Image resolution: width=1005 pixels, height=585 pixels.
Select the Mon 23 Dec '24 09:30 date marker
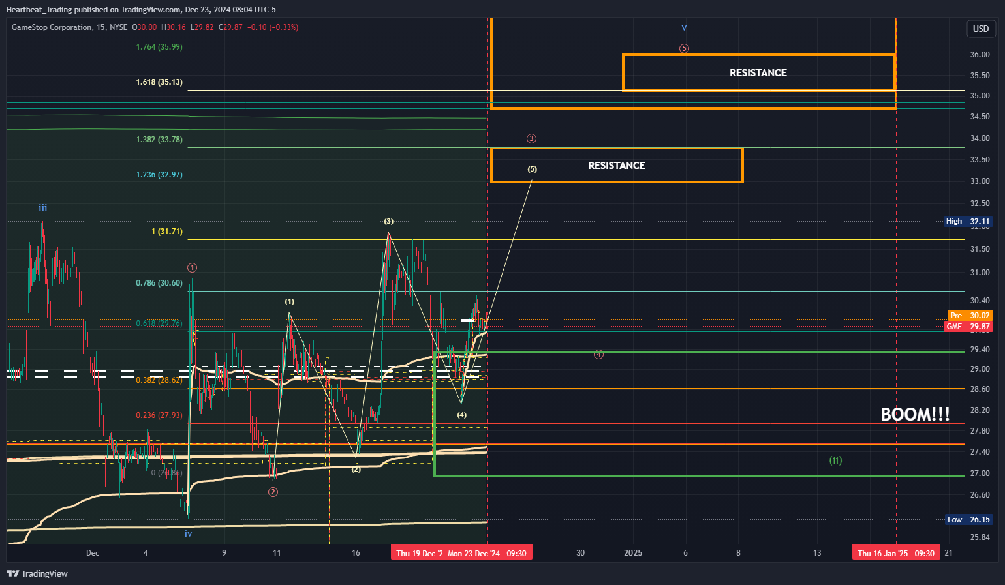(487, 553)
